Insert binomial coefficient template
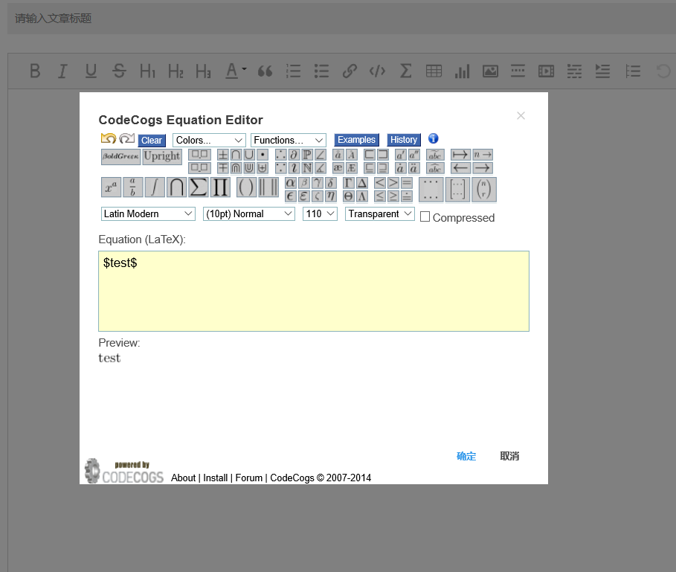The image size is (676, 572). (483, 189)
